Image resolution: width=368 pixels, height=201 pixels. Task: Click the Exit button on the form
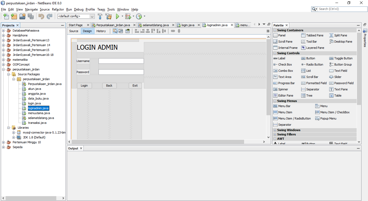(135, 86)
